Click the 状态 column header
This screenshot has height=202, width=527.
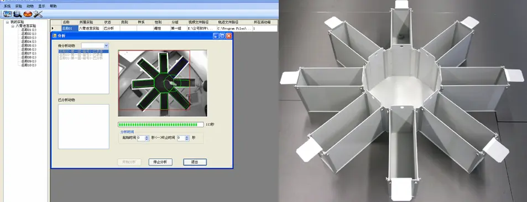click(x=111, y=22)
